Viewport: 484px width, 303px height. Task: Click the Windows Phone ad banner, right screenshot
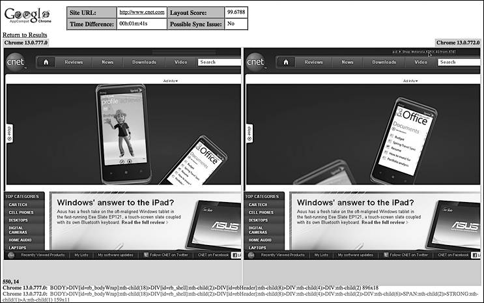(363, 134)
